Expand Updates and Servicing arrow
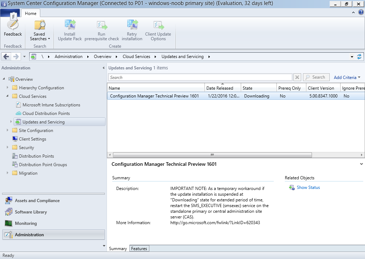365x259 pixels. click(11, 121)
